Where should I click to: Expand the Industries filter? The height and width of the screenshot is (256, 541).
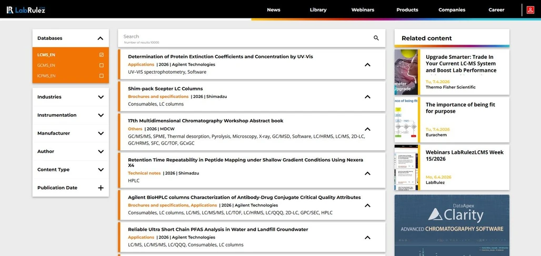click(101, 97)
